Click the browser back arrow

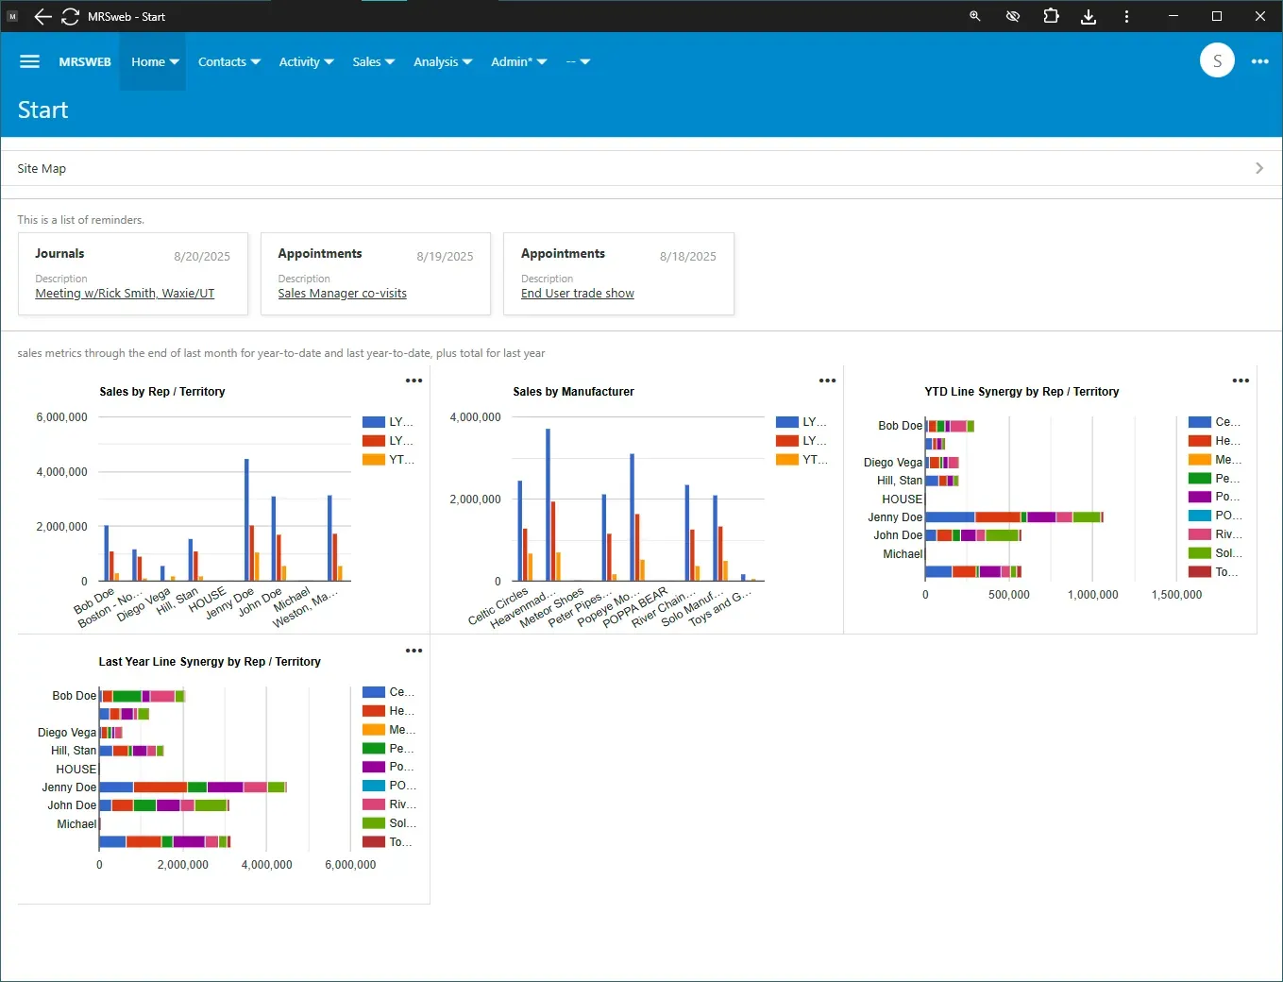point(42,16)
